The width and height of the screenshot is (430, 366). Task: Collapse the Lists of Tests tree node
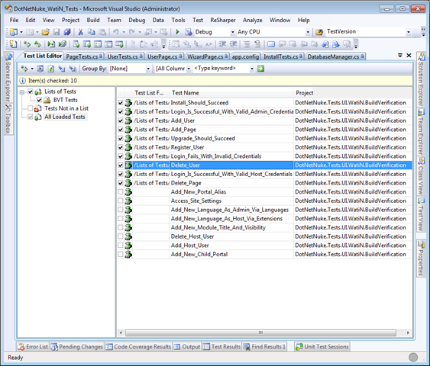click(21, 92)
